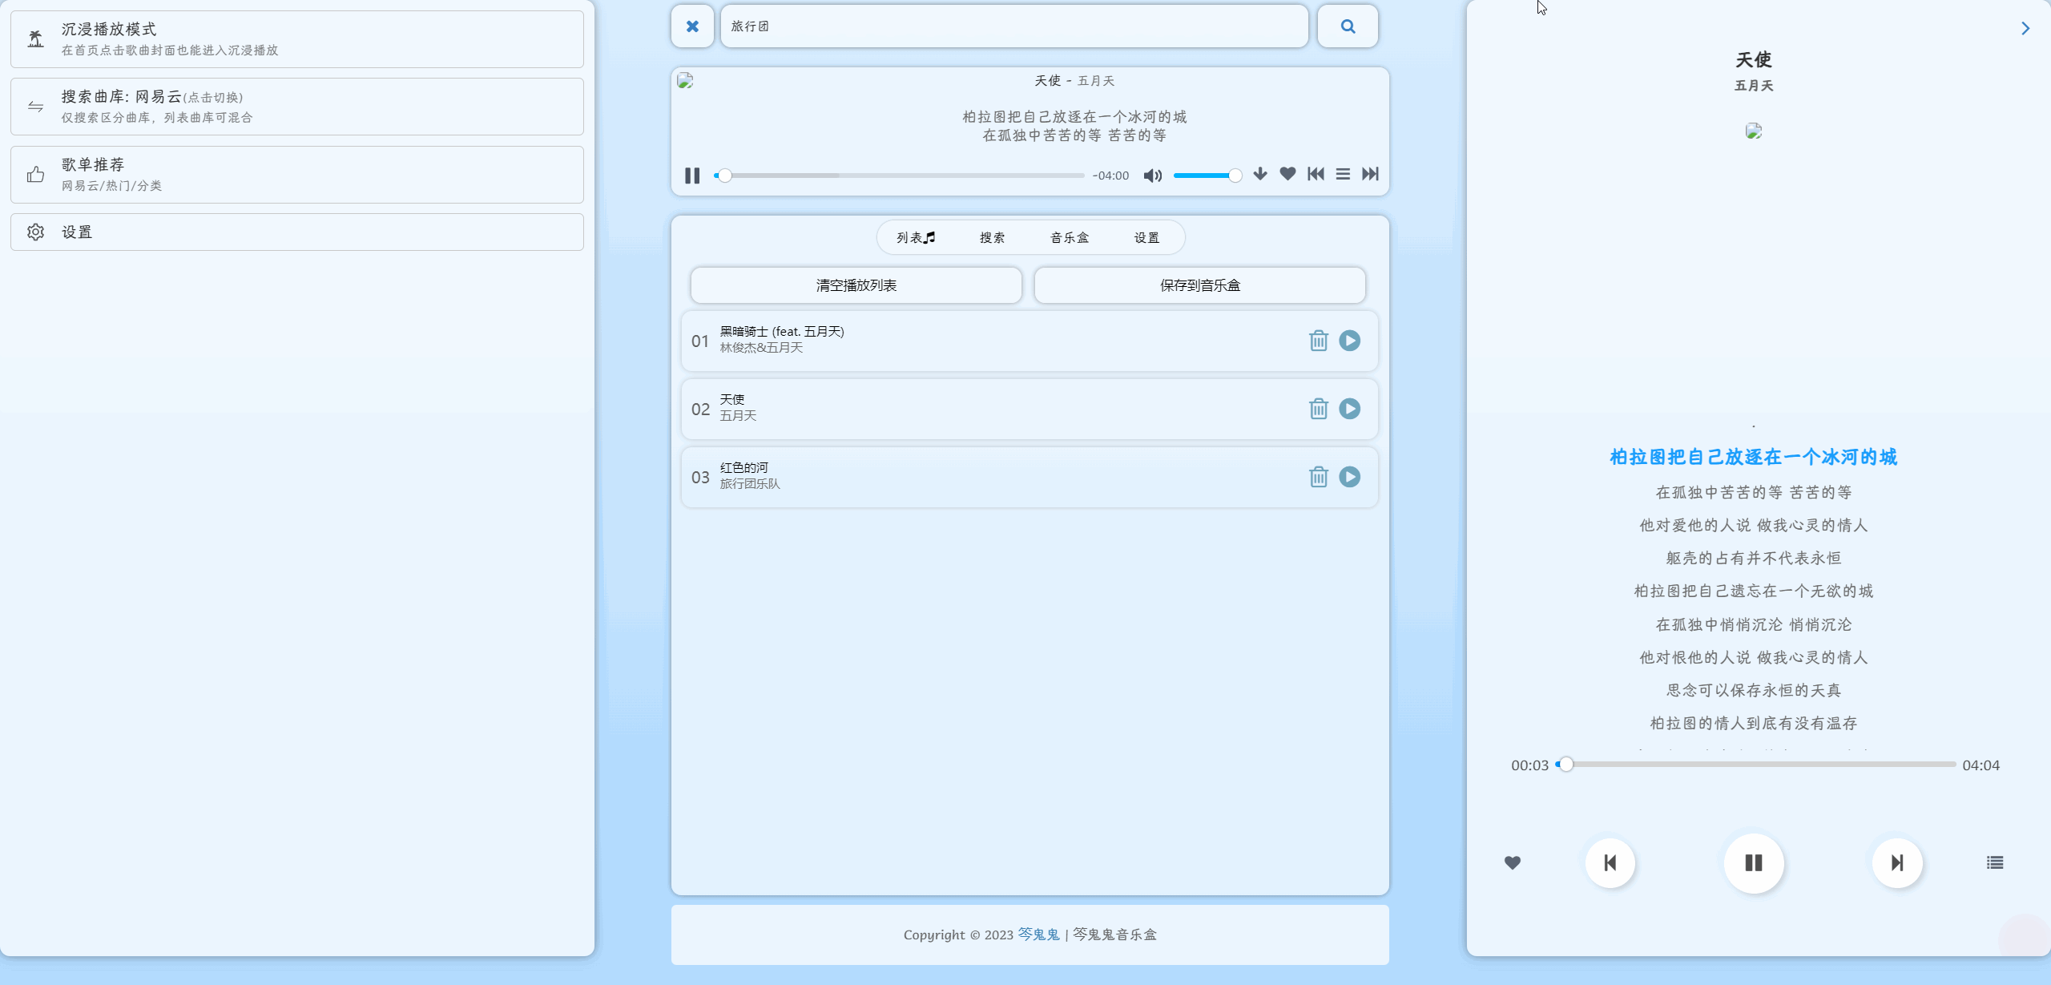This screenshot has width=2051, height=985.
Task: Rewind to the previous track
Action: coord(1315,174)
